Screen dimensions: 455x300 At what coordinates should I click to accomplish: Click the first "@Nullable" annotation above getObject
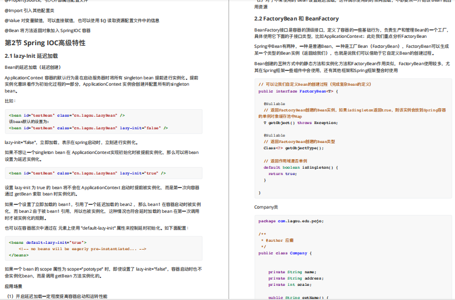pyautogui.click(x=274, y=104)
